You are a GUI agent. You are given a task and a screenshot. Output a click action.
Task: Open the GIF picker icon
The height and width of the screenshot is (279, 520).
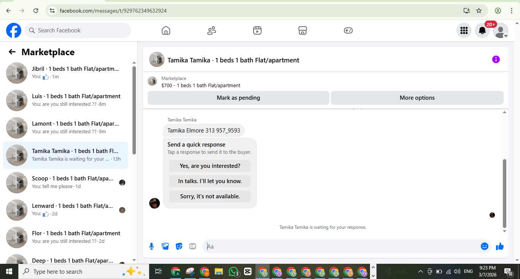[193, 246]
